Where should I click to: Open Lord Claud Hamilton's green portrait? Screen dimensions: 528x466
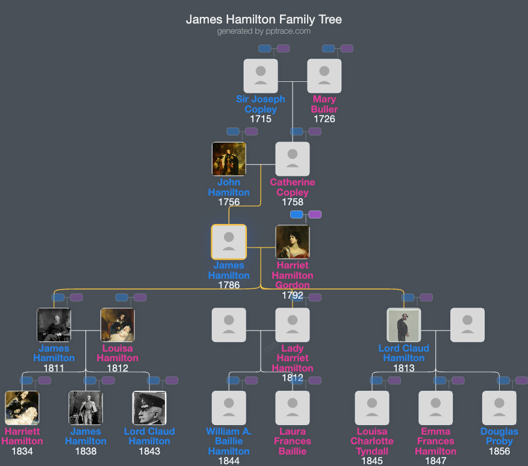click(x=404, y=325)
